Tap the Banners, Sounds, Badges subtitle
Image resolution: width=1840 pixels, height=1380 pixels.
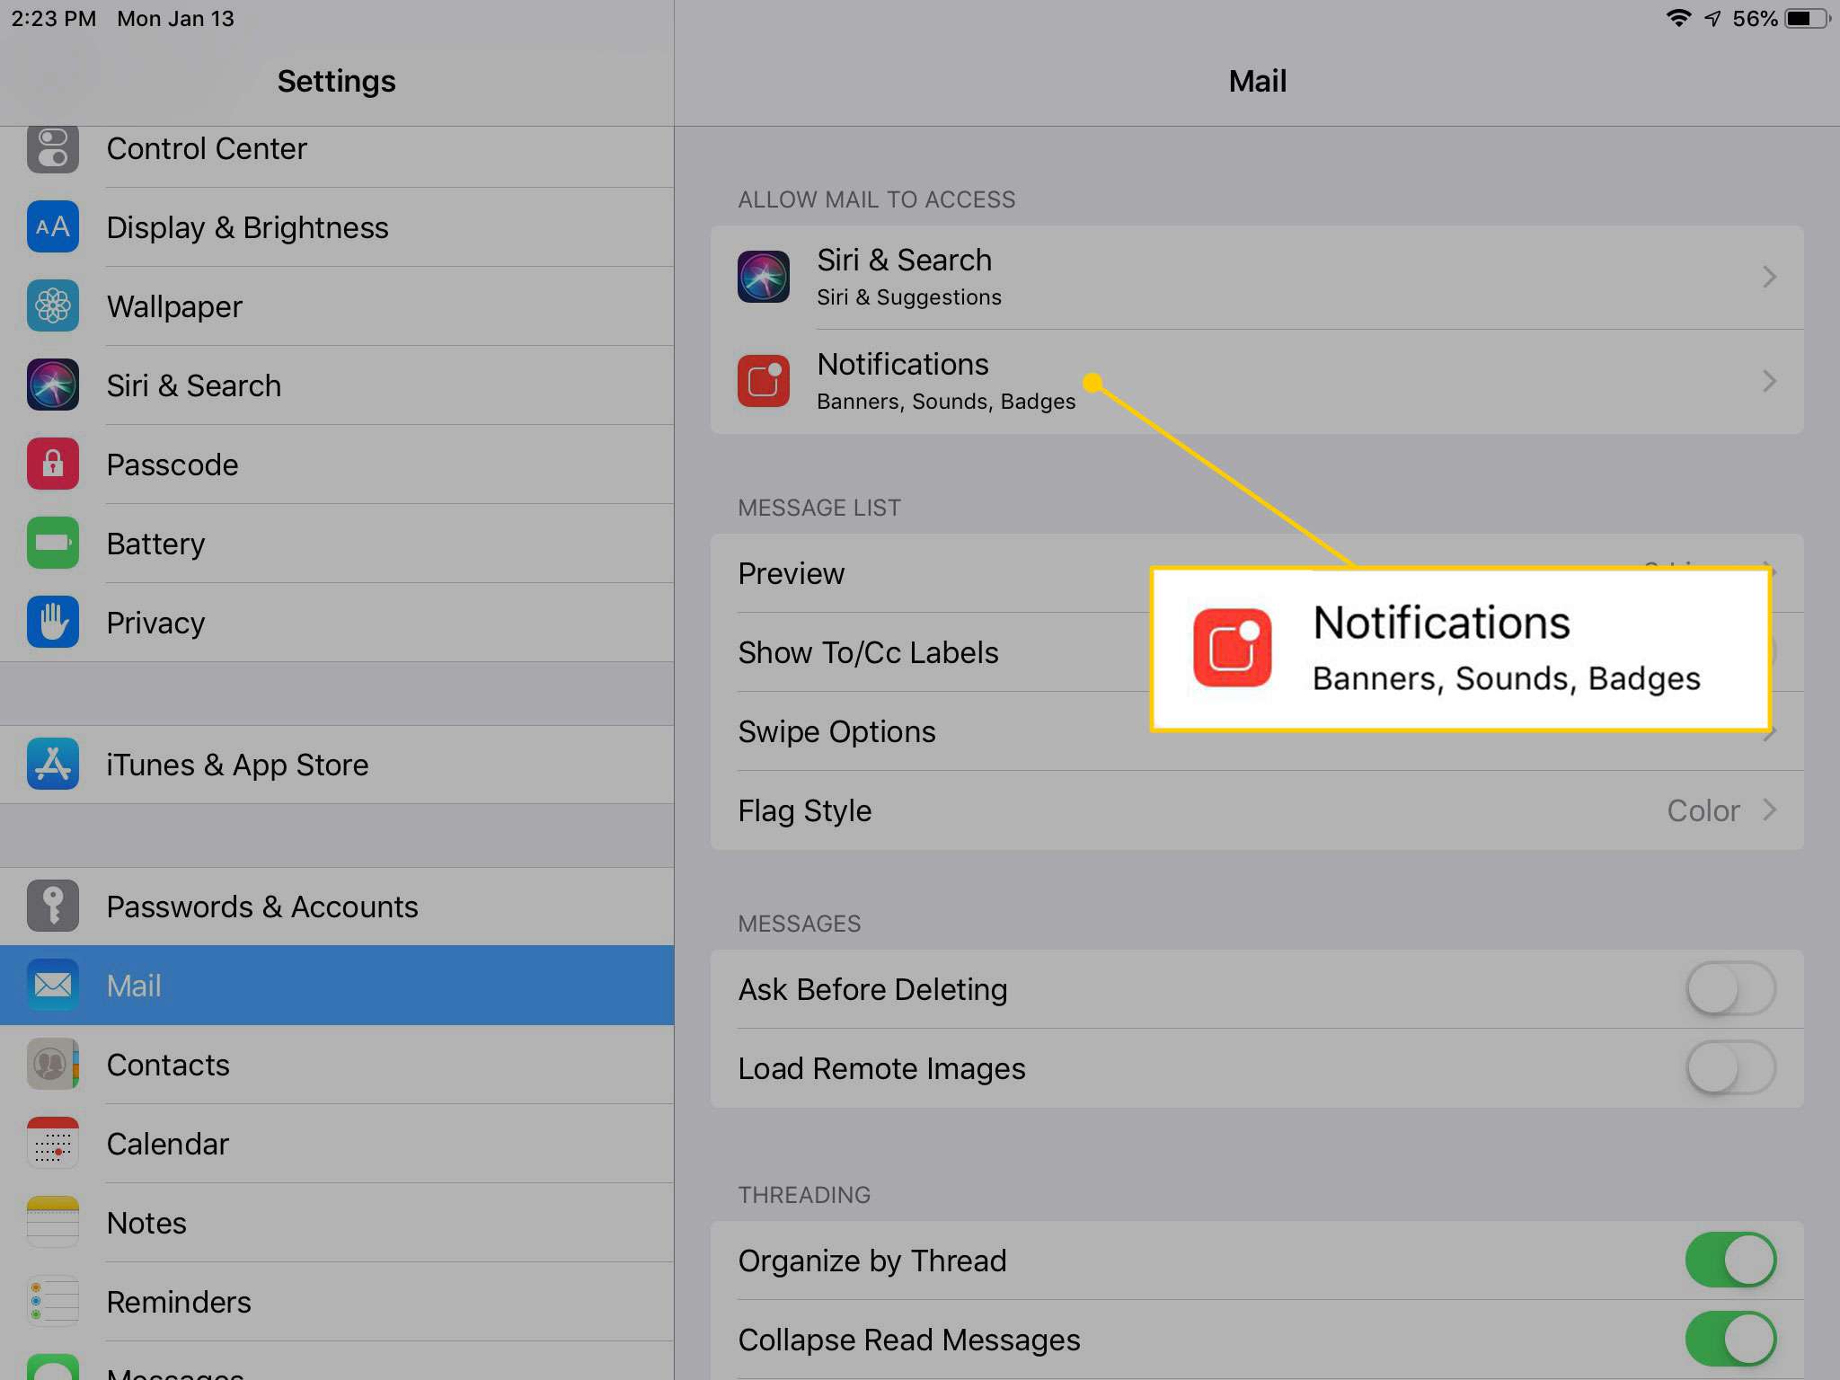click(945, 402)
